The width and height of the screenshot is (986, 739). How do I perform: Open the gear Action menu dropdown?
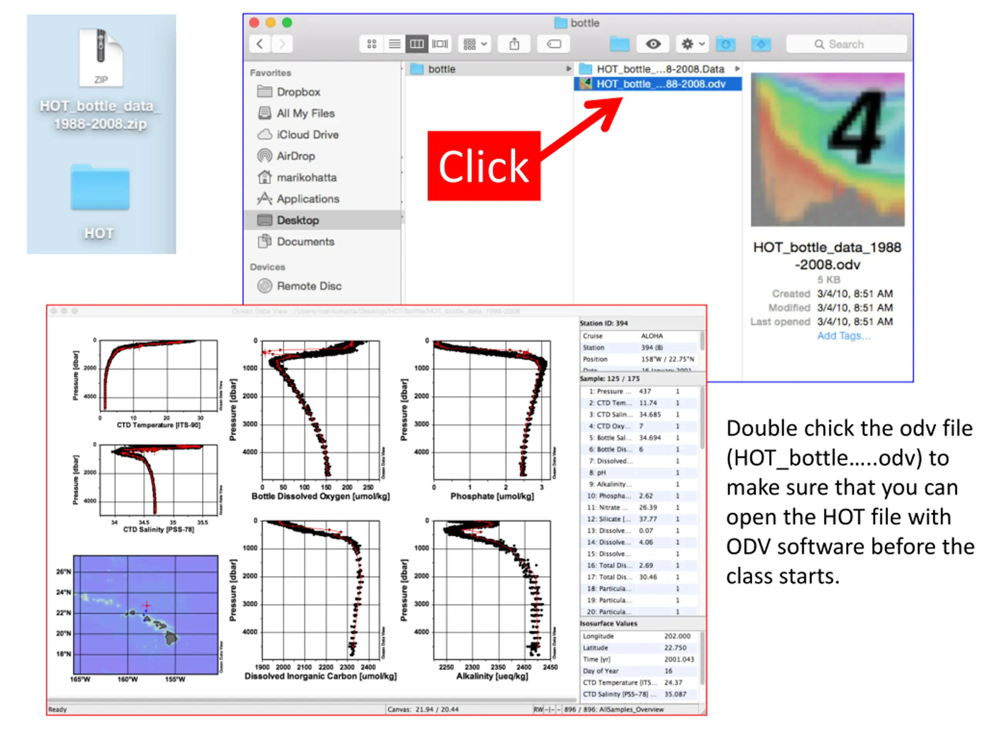692,44
